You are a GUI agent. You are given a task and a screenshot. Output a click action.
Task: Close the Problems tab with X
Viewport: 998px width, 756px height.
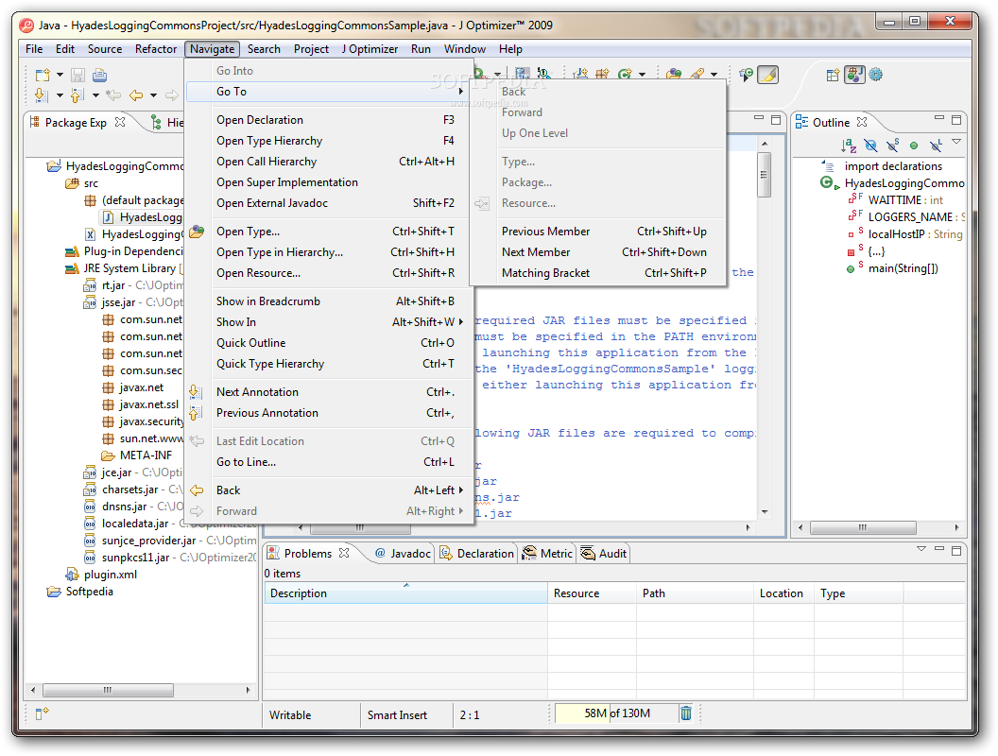tap(344, 553)
